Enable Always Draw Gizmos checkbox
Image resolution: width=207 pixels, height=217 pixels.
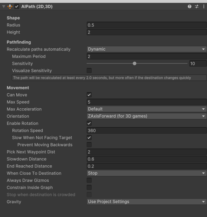(89, 180)
